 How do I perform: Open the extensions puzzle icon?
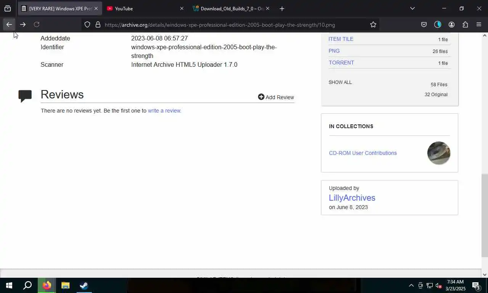[x=465, y=24]
